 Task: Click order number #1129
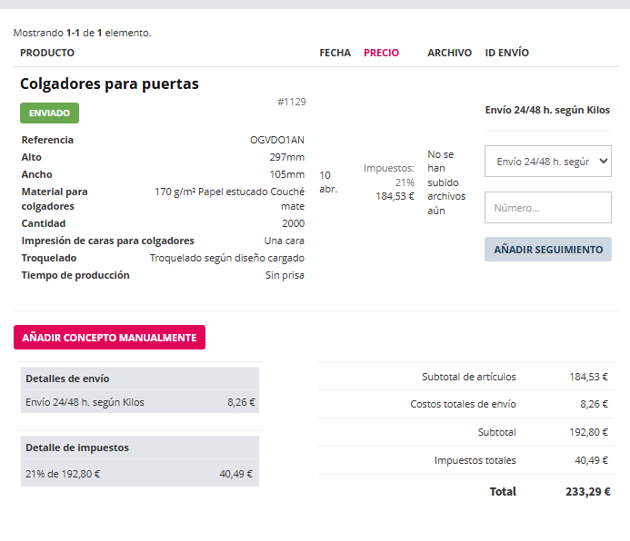pyautogui.click(x=291, y=102)
